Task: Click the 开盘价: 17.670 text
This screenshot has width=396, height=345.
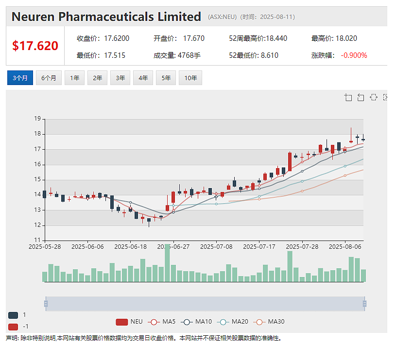Action: [x=179, y=38]
